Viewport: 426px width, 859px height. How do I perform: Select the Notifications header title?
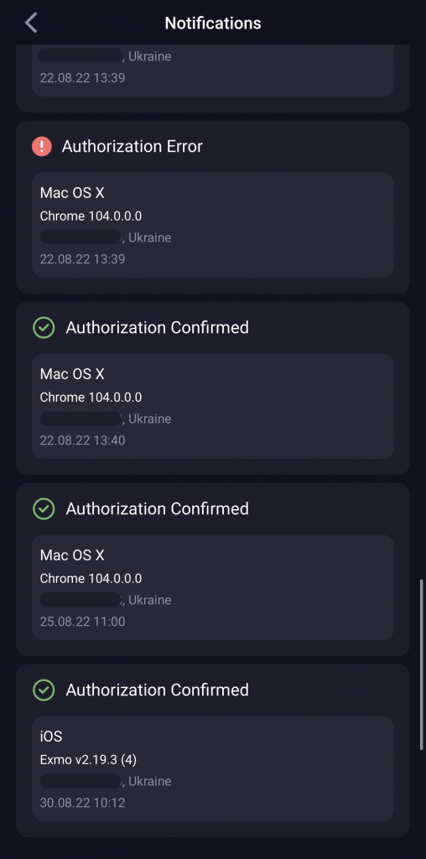(213, 23)
